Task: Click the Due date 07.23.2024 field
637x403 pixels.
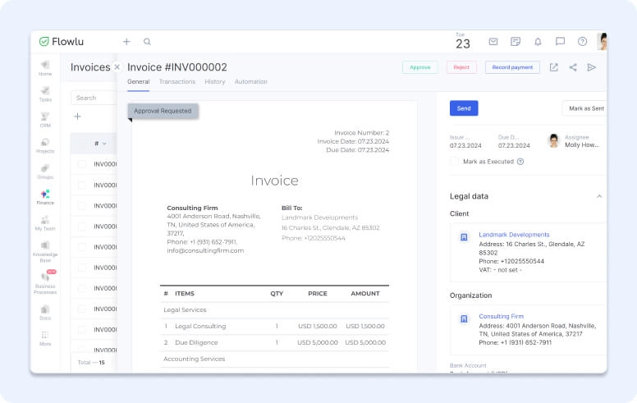Action: coord(514,142)
